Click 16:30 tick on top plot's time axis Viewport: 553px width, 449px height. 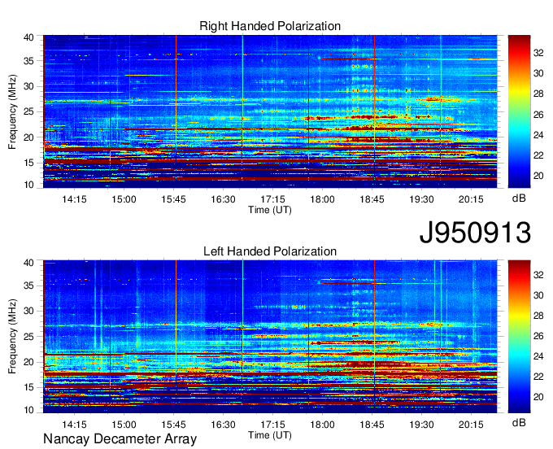pos(224,199)
